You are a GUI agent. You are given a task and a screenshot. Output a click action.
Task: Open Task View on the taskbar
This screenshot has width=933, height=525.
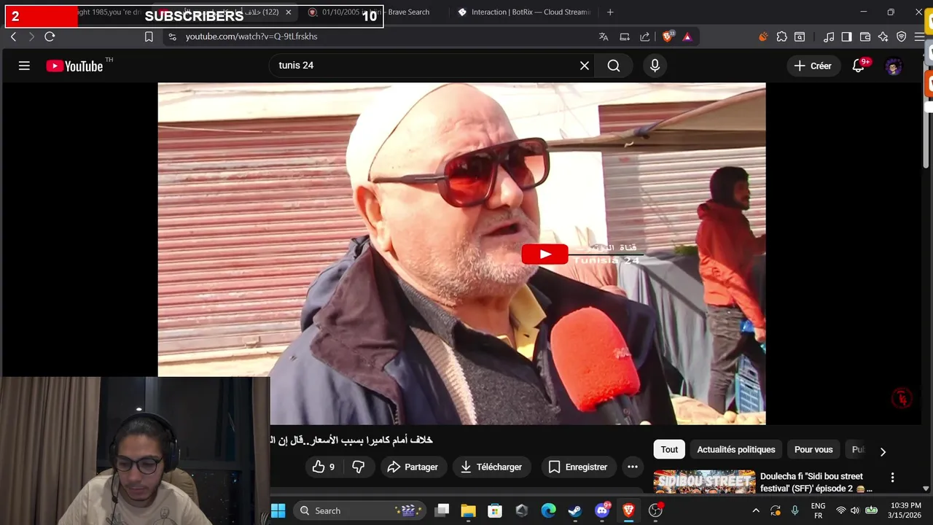[x=442, y=510]
